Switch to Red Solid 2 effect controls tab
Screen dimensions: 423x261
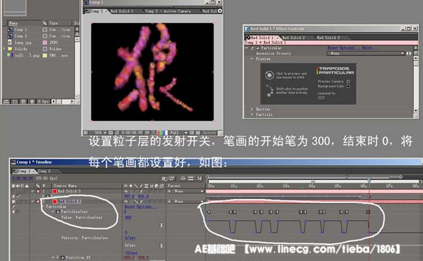coord(293,38)
